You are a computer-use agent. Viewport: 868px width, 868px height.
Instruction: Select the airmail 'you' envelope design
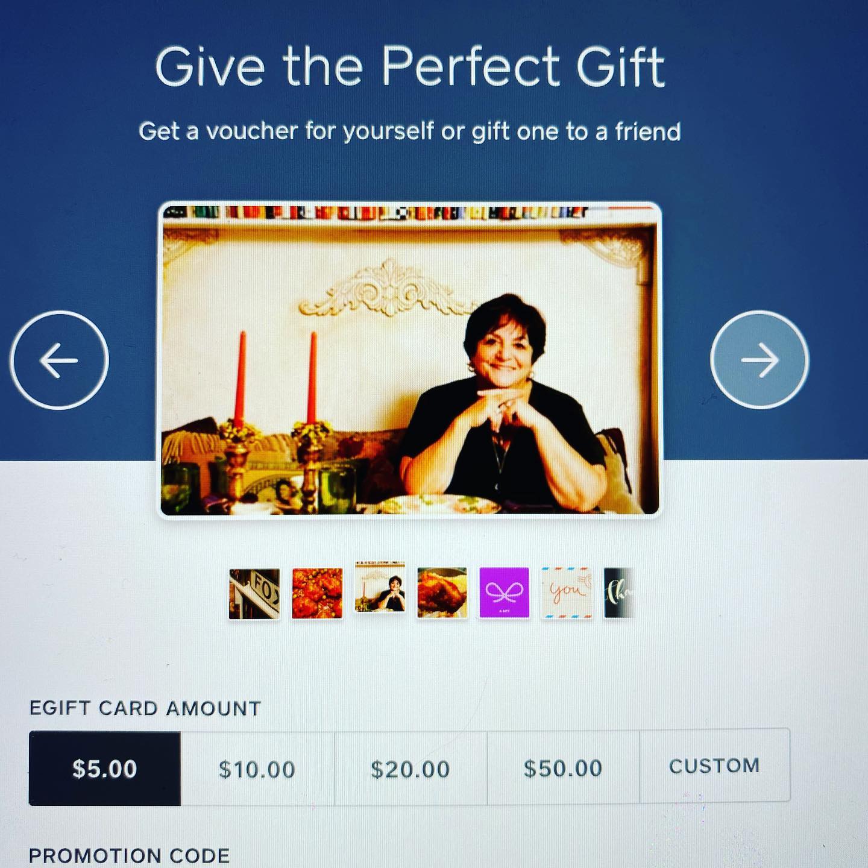(x=566, y=593)
